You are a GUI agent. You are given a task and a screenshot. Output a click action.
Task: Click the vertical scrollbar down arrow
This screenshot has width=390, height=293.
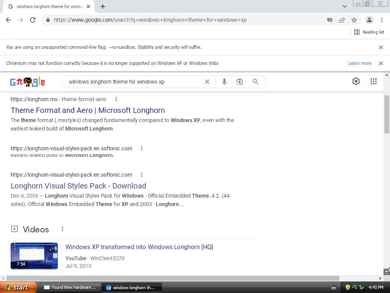(387, 271)
